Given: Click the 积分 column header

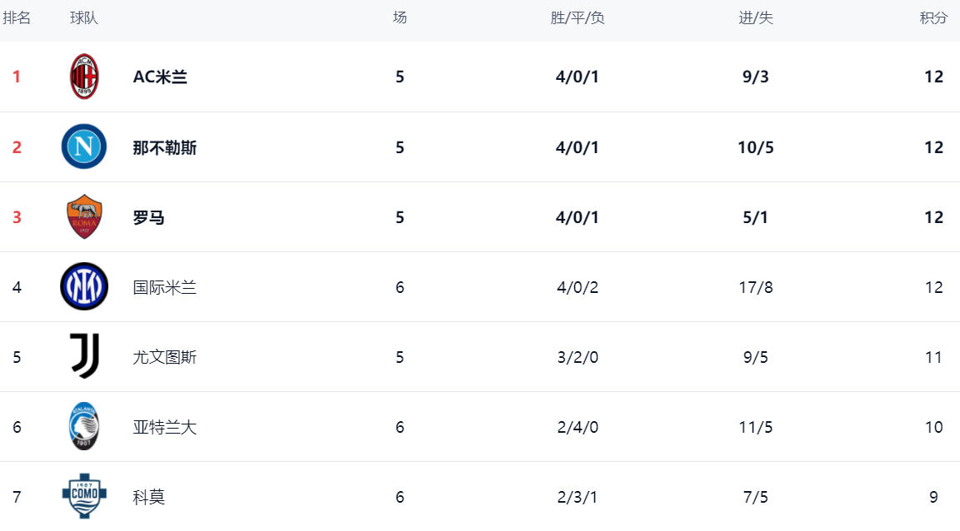Looking at the screenshot, I should pyautogui.click(x=933, y=18).
